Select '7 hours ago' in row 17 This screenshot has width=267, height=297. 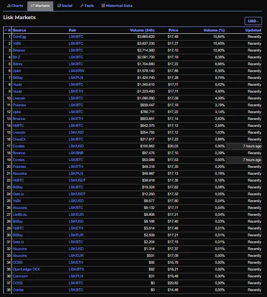[252, 146]
